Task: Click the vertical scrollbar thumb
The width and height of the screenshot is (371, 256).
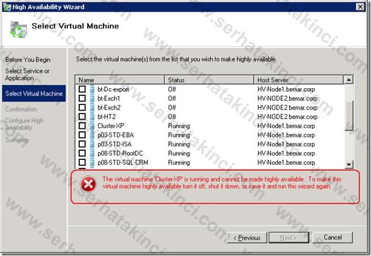Action: (x=348, y=116)
